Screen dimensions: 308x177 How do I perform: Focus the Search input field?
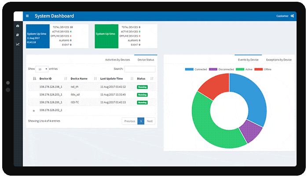pyautogui.click(x=139, y=69)
